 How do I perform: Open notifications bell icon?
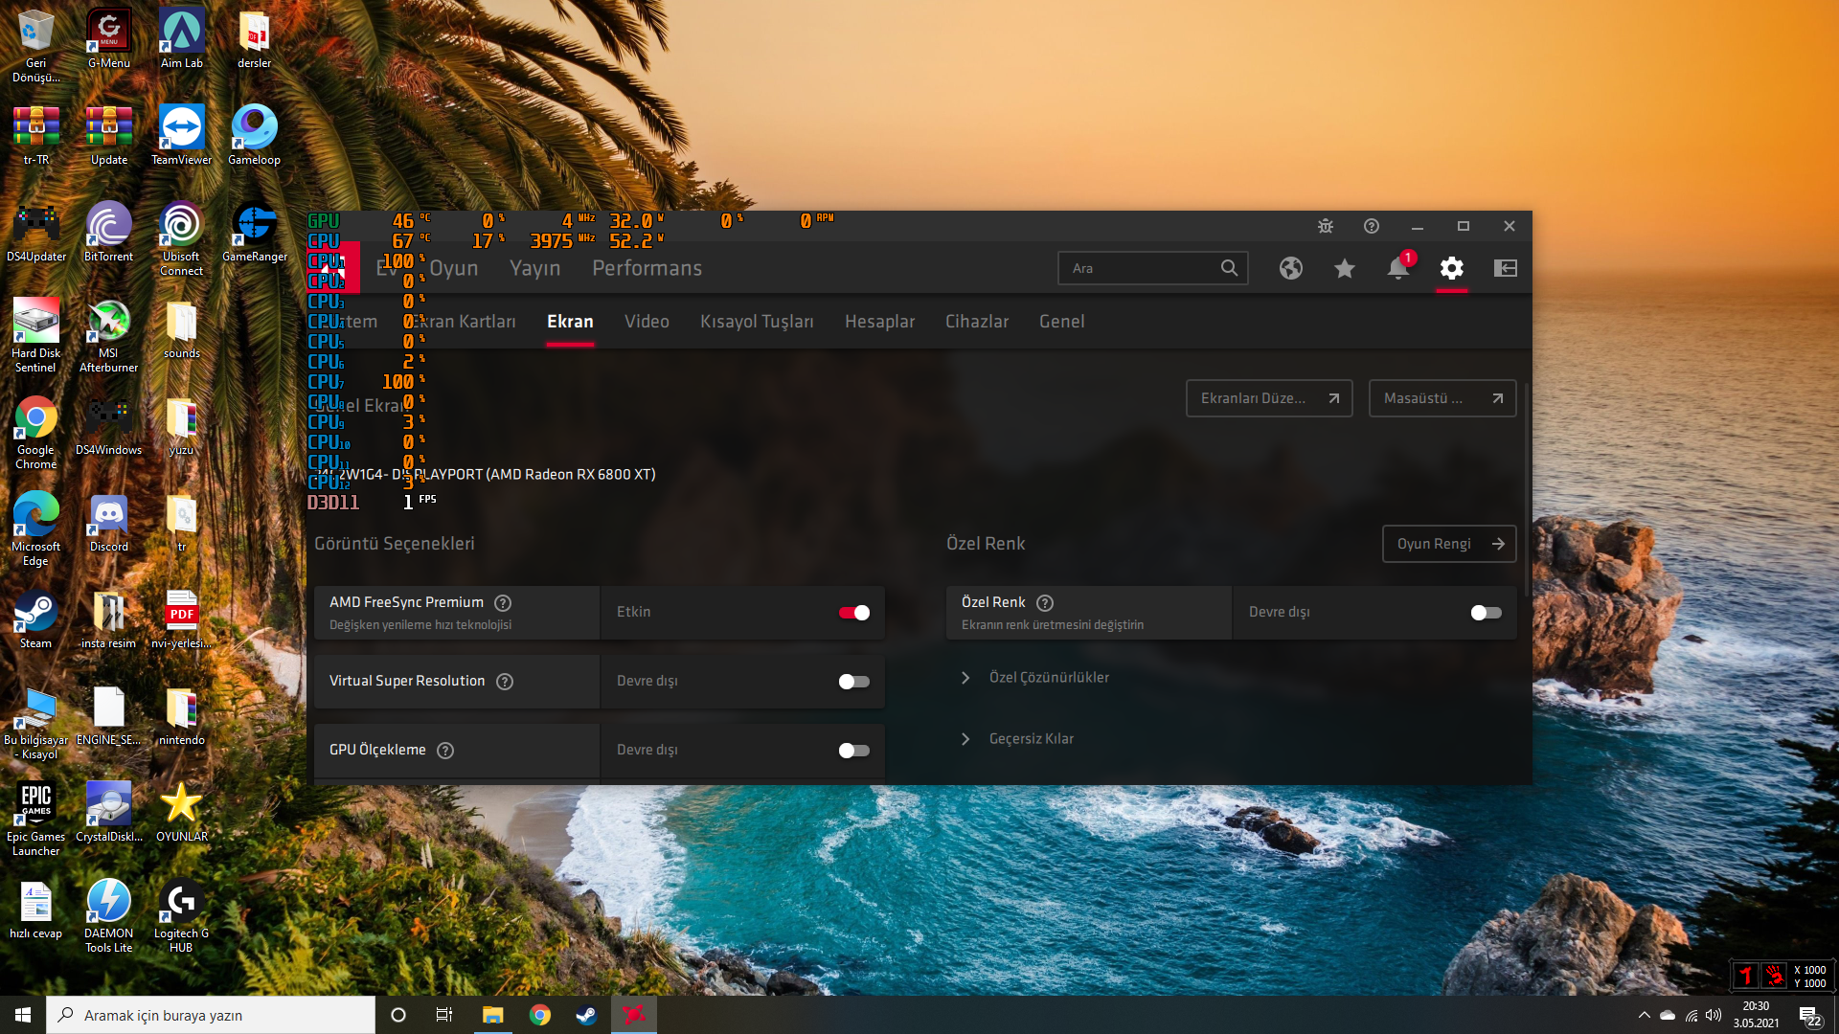(1397, 269)
